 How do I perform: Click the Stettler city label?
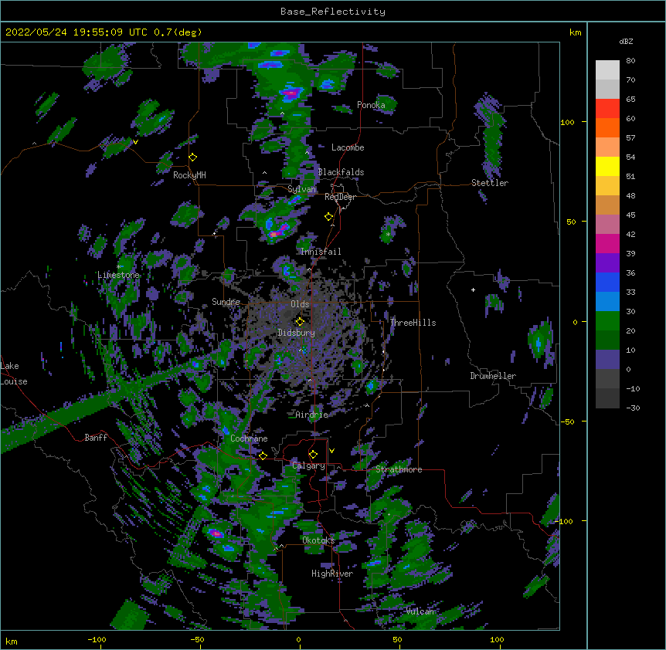pos(490,183)
